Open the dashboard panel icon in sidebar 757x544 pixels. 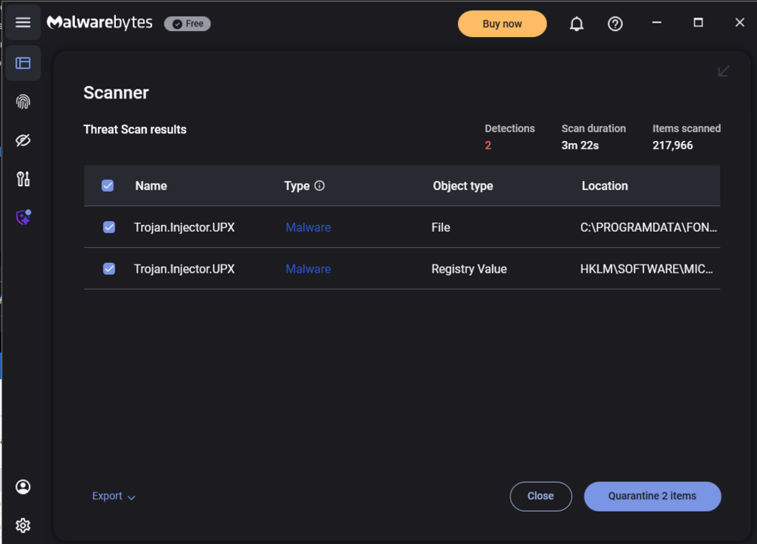pos(23,64)
